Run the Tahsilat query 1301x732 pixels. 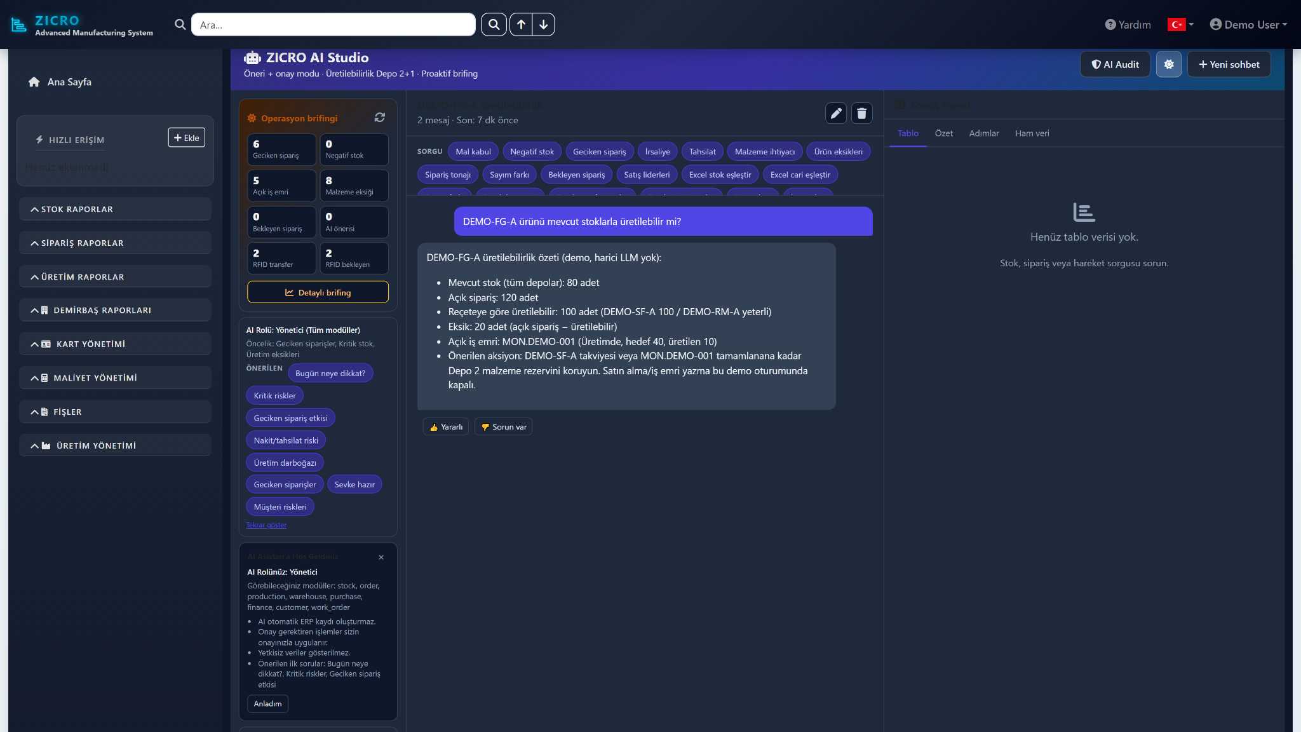pos(702,152)
